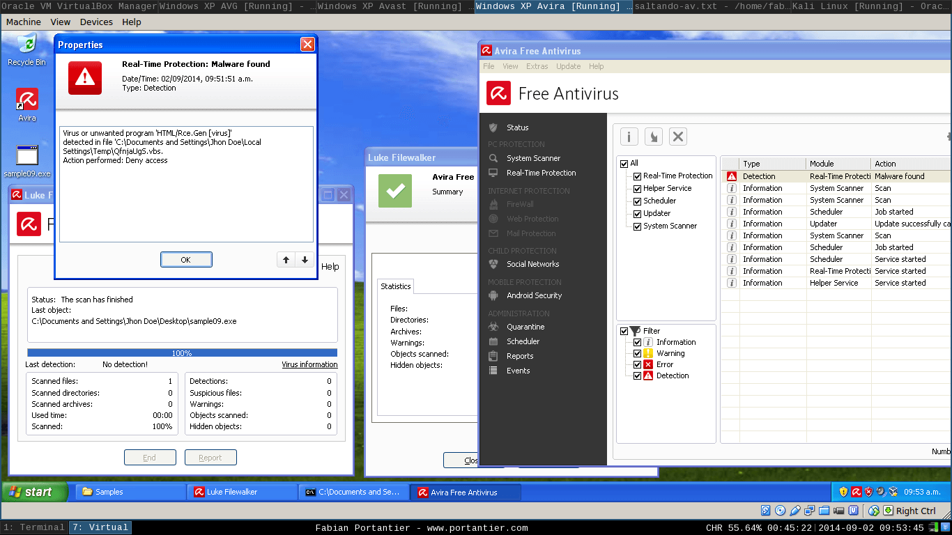
Task: Toggle the Error filter checkbox
Action: [x=637, y=365]
